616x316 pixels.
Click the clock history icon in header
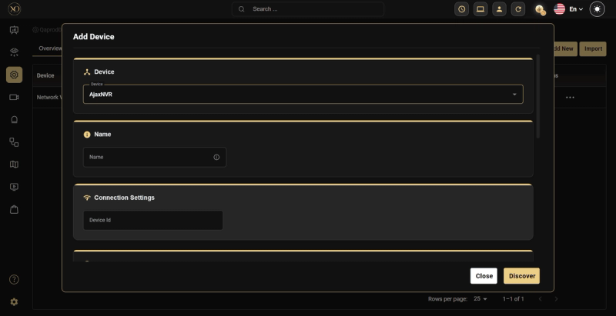click(x=461, y=9)
